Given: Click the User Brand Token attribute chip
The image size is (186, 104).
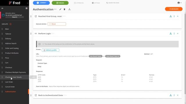Looking at the screenshot, I should click(x=96, y=56).
